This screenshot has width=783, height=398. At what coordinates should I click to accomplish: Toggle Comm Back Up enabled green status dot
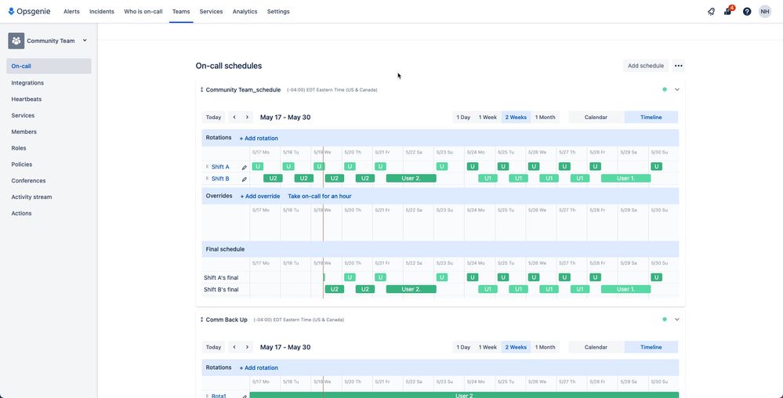pyautogui.click(x=664, y=320)
